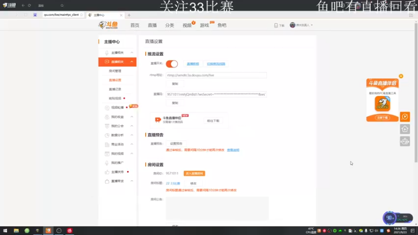Expand the 我的收益 chevron

point(132,117)
